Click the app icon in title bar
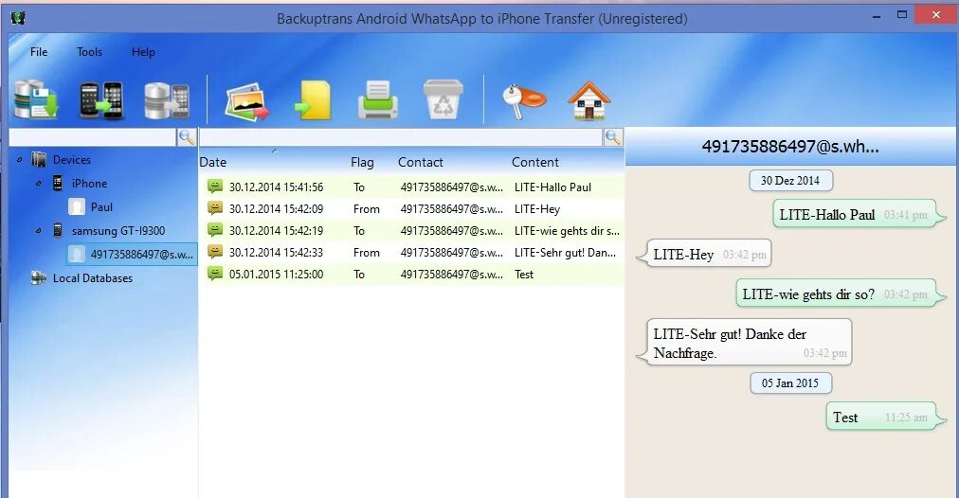Image resolution: width=959 pixels, height=498 pixels. (x=18, y=18)
